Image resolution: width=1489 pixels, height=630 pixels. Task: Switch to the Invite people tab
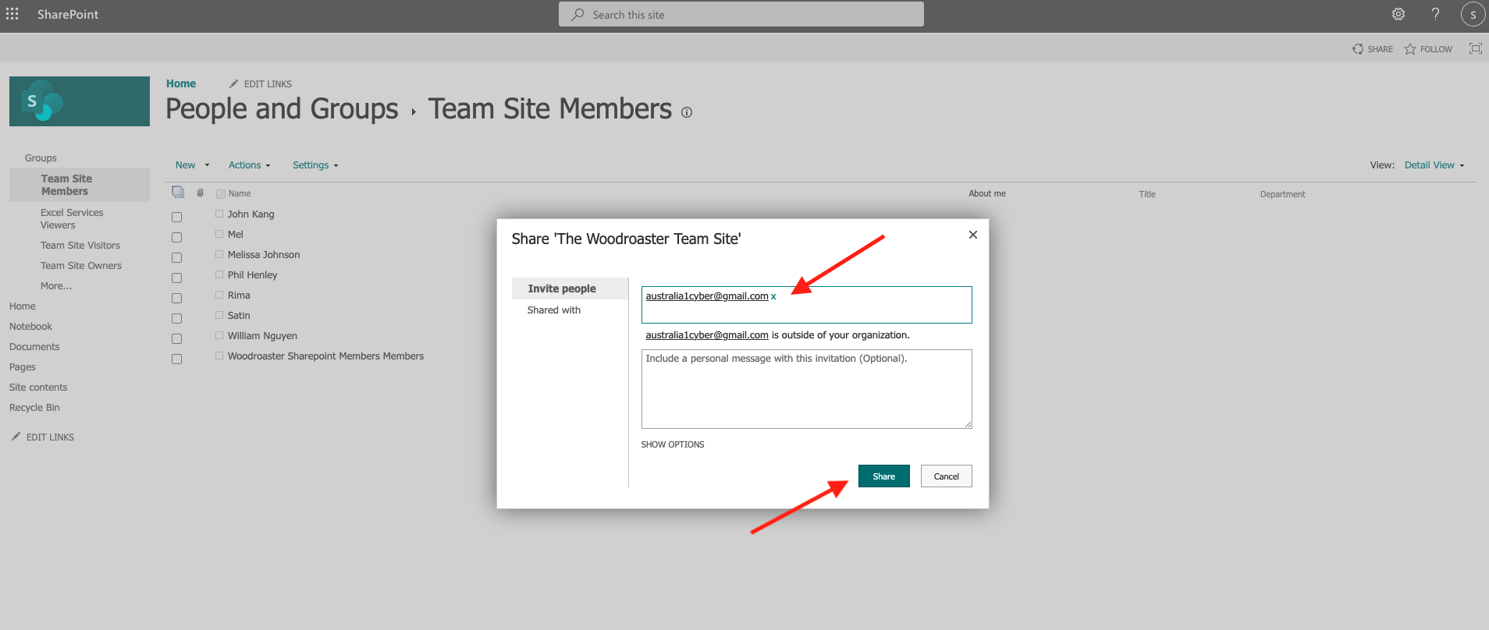[570, 288]
